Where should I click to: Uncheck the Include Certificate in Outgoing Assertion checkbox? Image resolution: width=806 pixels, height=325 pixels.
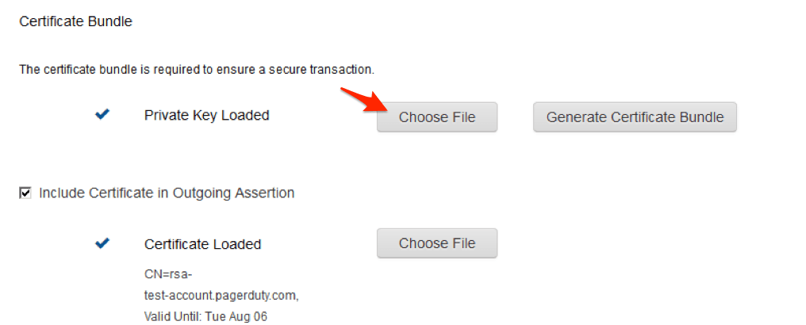coord(25,193)
